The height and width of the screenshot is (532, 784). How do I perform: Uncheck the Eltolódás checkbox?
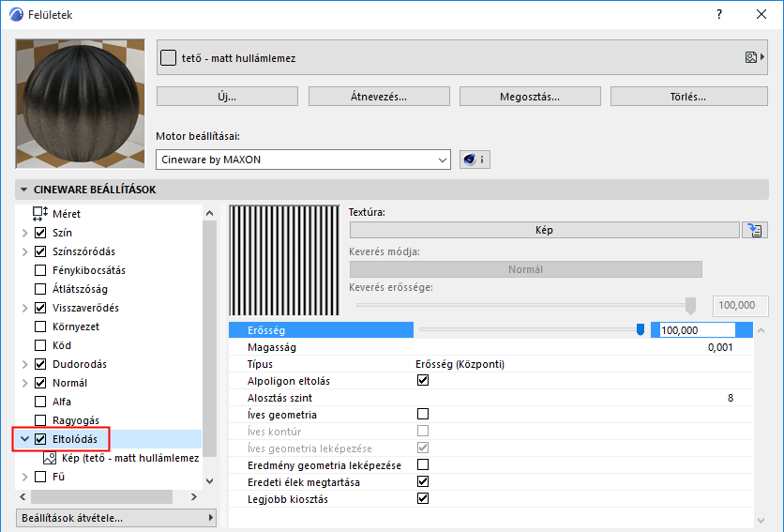[40, 439]
